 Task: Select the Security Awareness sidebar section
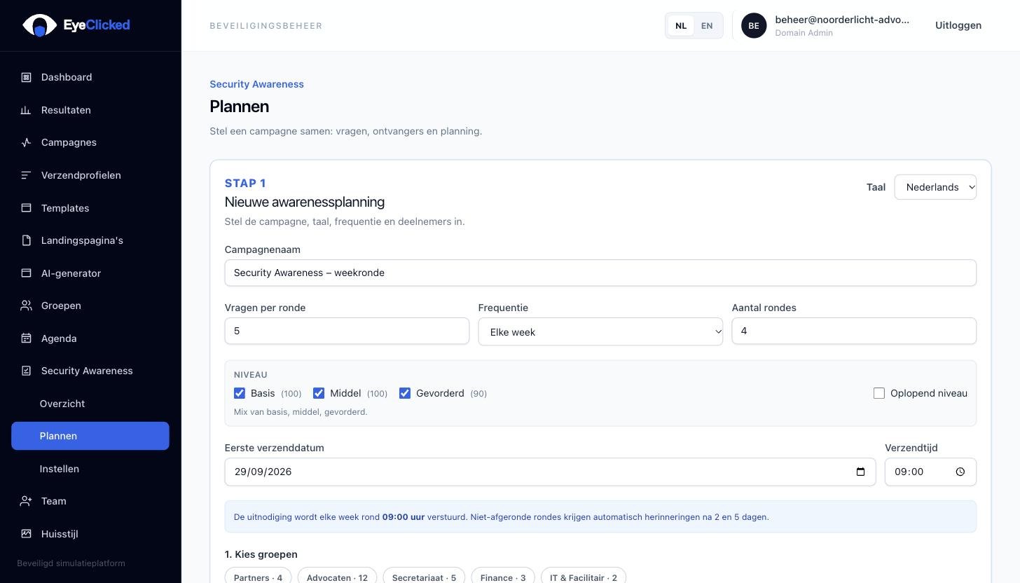point(90,371)
